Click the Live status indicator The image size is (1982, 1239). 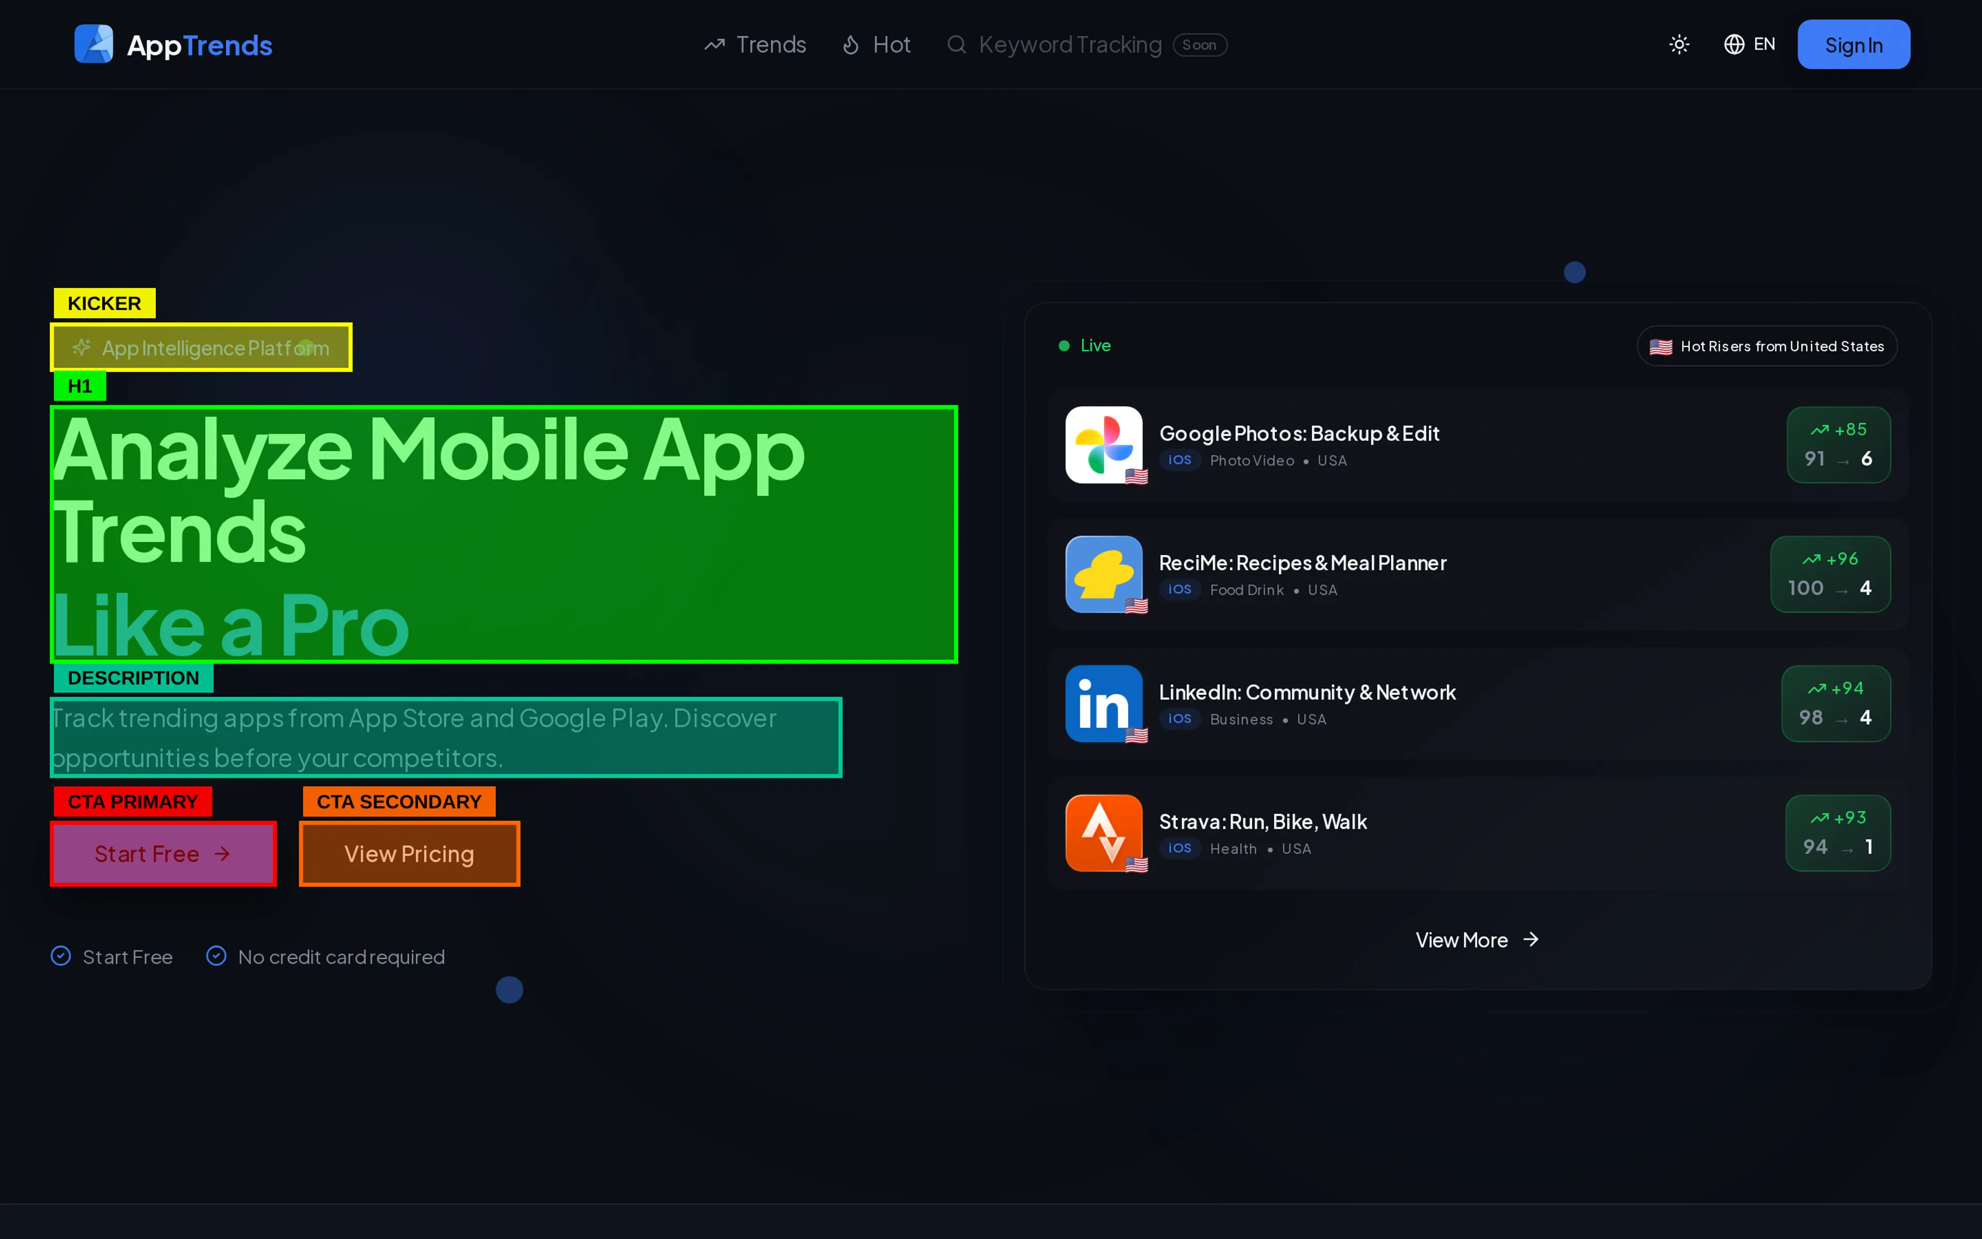1084,346
